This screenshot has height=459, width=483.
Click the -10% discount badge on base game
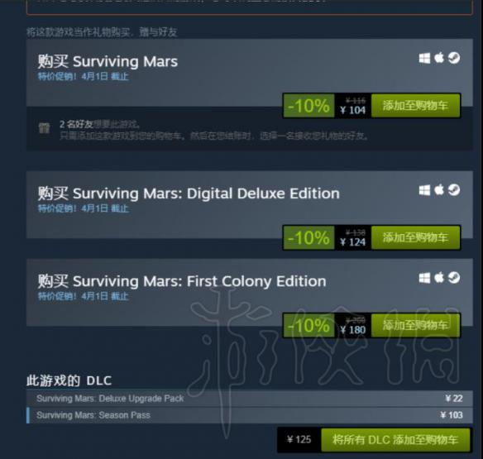(308, 106)
